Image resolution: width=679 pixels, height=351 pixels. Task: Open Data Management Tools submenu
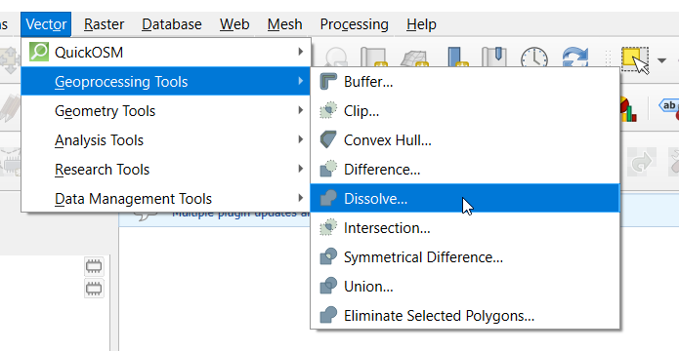[166, 198]
